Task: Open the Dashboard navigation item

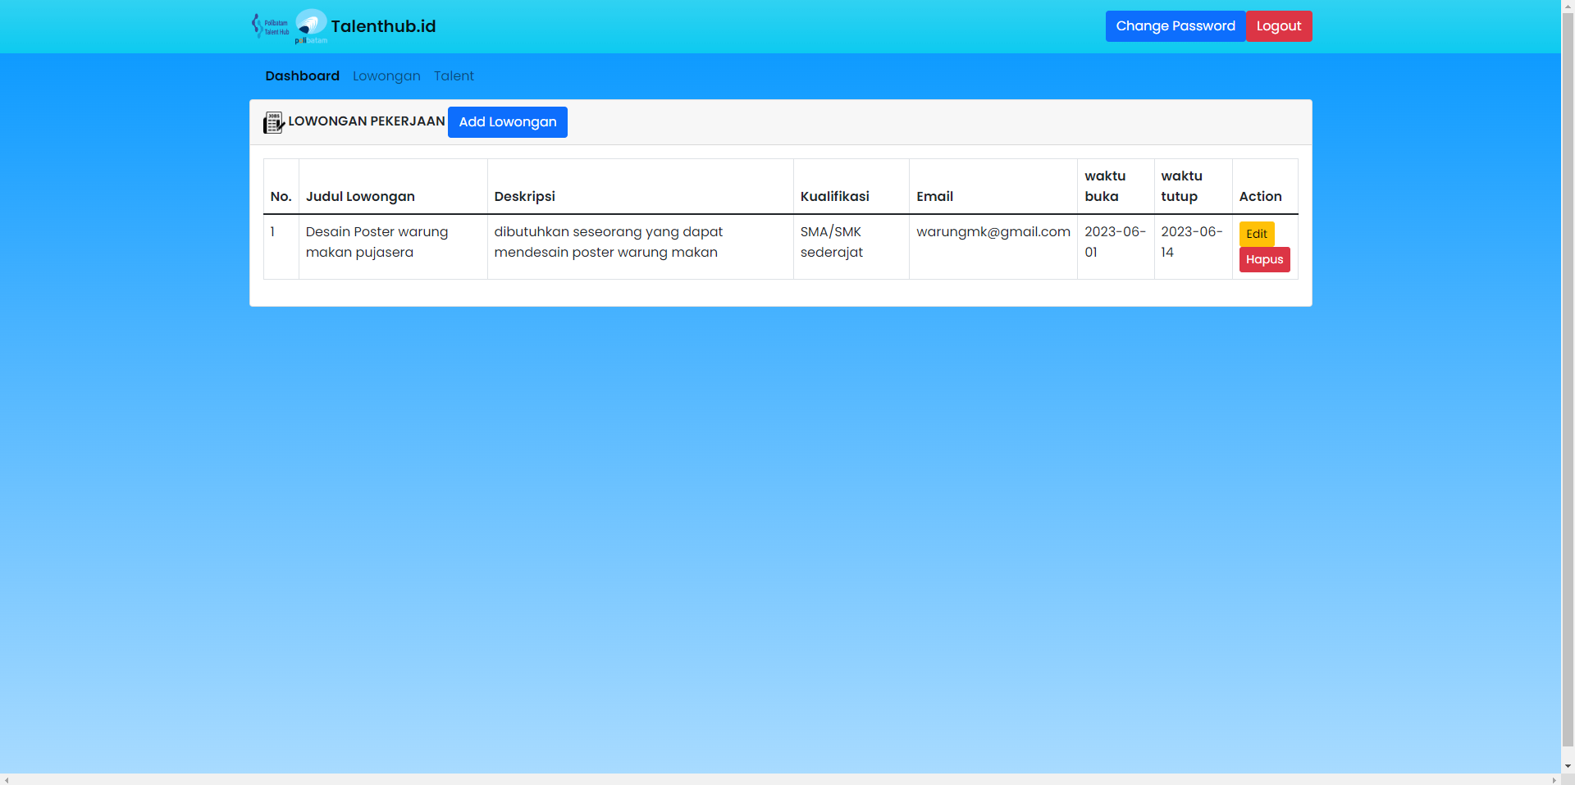Action: pos(302,75)
